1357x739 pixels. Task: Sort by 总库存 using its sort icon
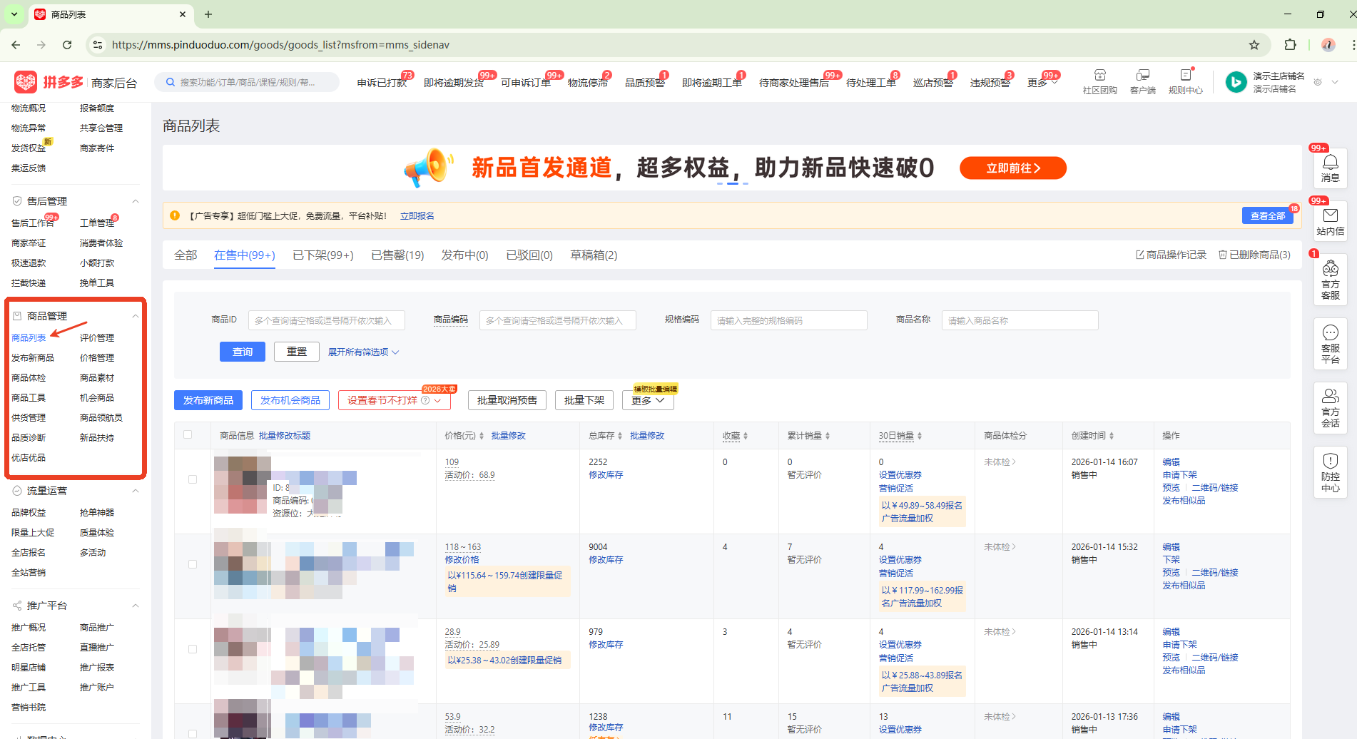[x=620, y=436]
